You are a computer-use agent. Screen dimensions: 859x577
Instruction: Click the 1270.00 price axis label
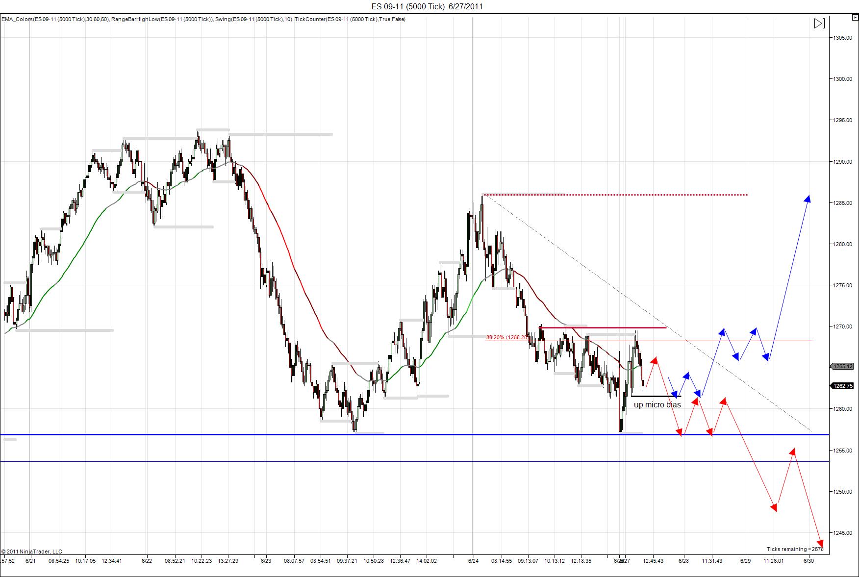click(x=843, y=326)
